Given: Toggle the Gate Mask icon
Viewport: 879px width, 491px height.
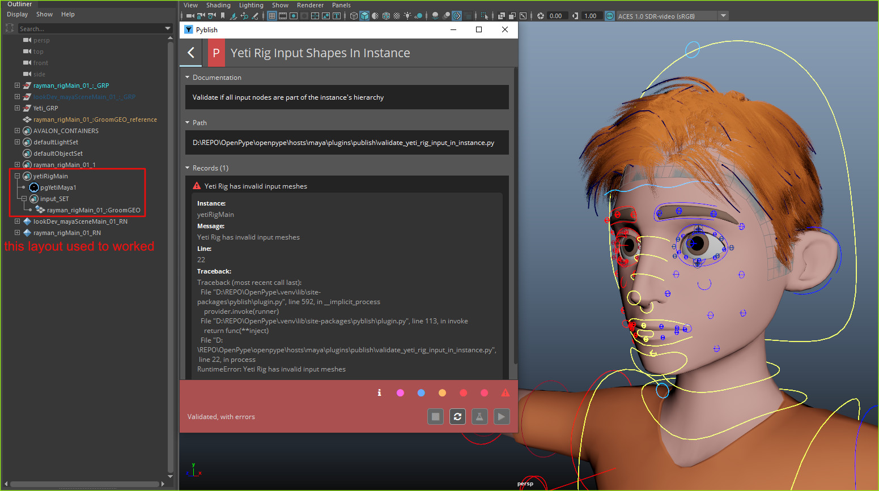Looking at the screenshot, I should pyautogui.click(x=304, y=16).
